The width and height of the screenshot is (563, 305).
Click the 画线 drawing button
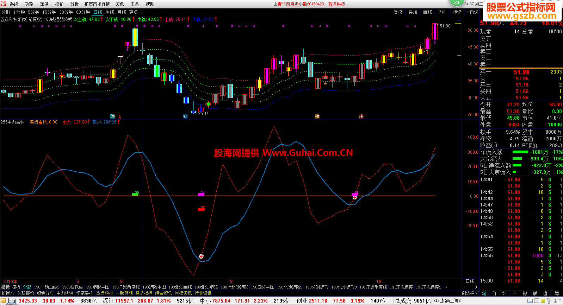click(x=428, y=12)
